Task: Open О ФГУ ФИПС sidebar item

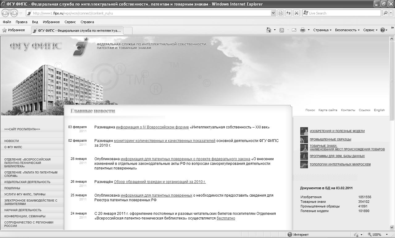Action: 13,147
